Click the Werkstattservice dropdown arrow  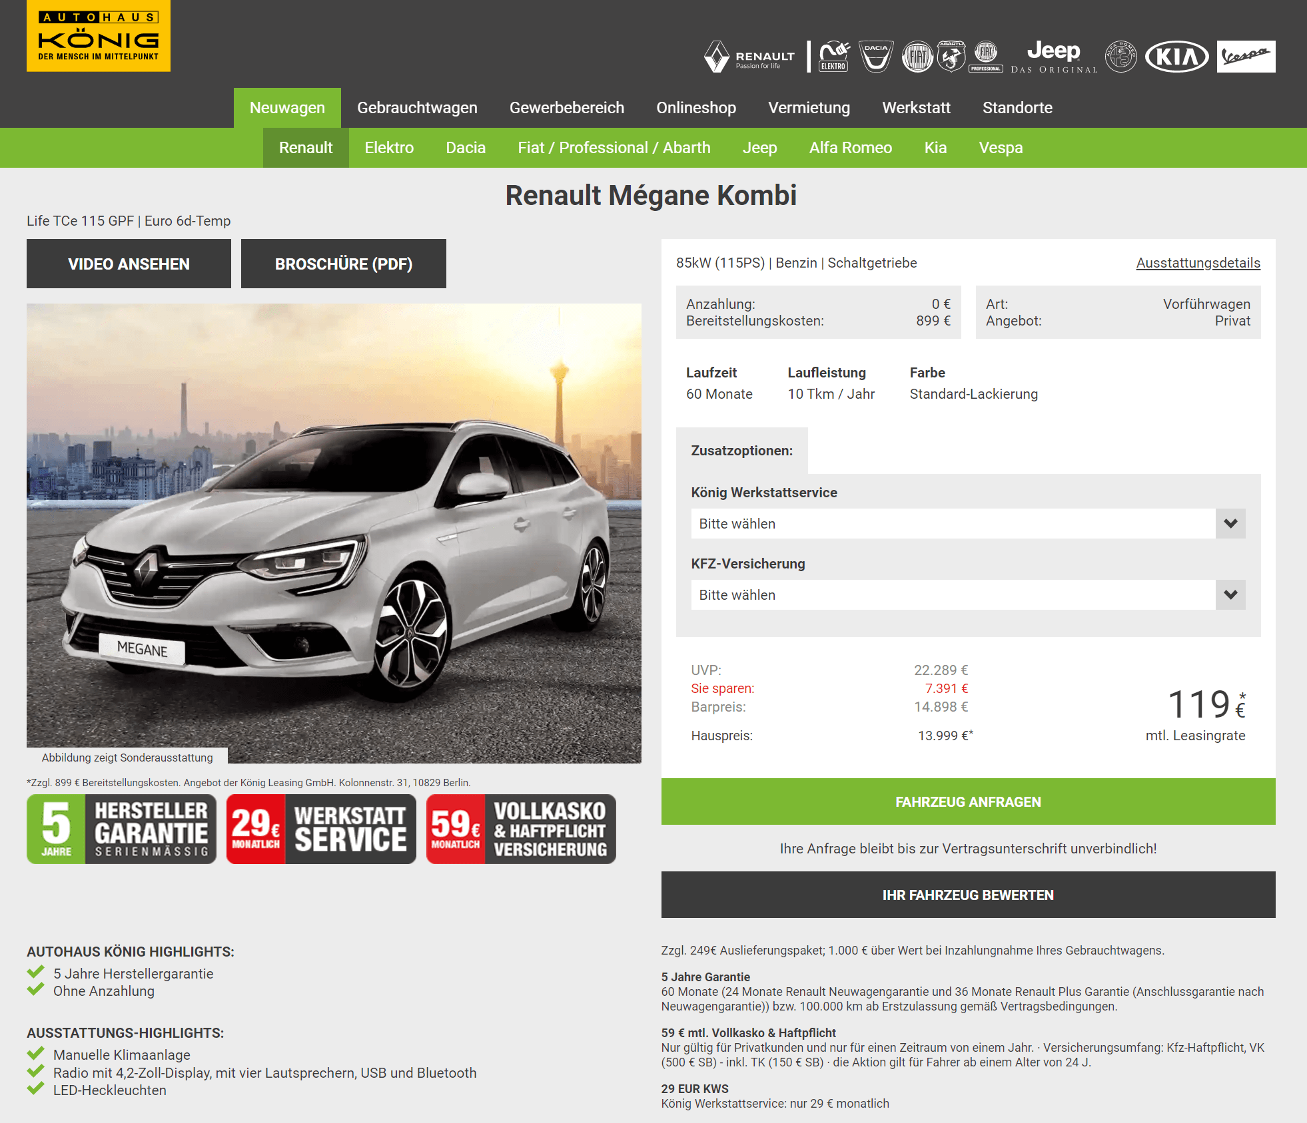[x=1230, y=524]
